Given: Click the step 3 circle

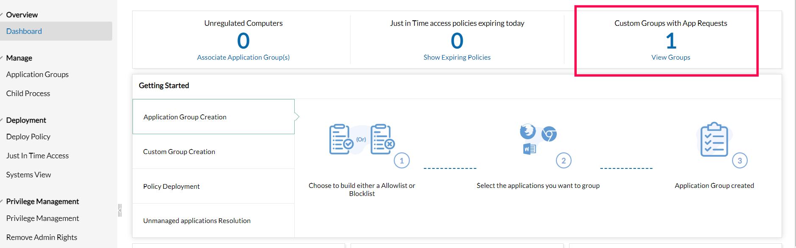Looking at the screenshot, I should (x=740, y=161).
